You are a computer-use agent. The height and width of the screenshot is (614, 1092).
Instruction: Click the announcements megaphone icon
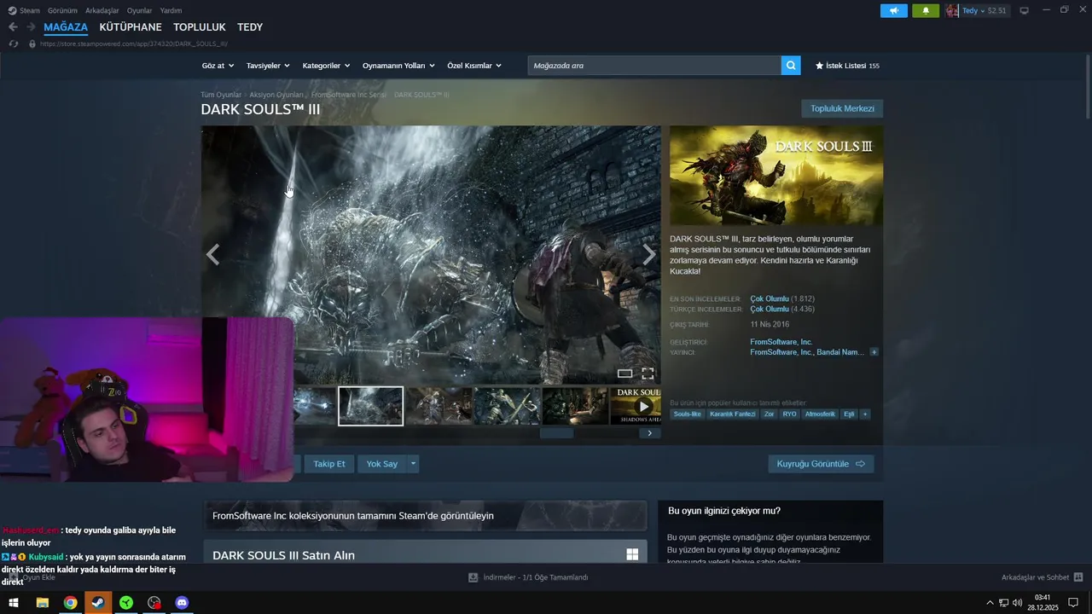[894, 11]
